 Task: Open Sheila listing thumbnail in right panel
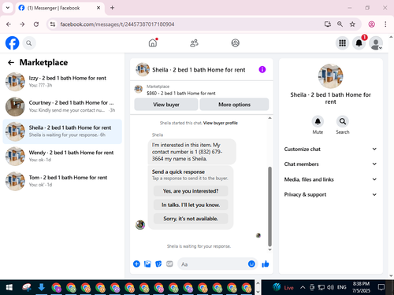330,76
